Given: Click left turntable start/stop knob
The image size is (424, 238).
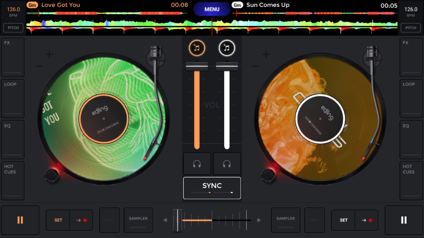Looking at the screenshot, I should [52, 175].
